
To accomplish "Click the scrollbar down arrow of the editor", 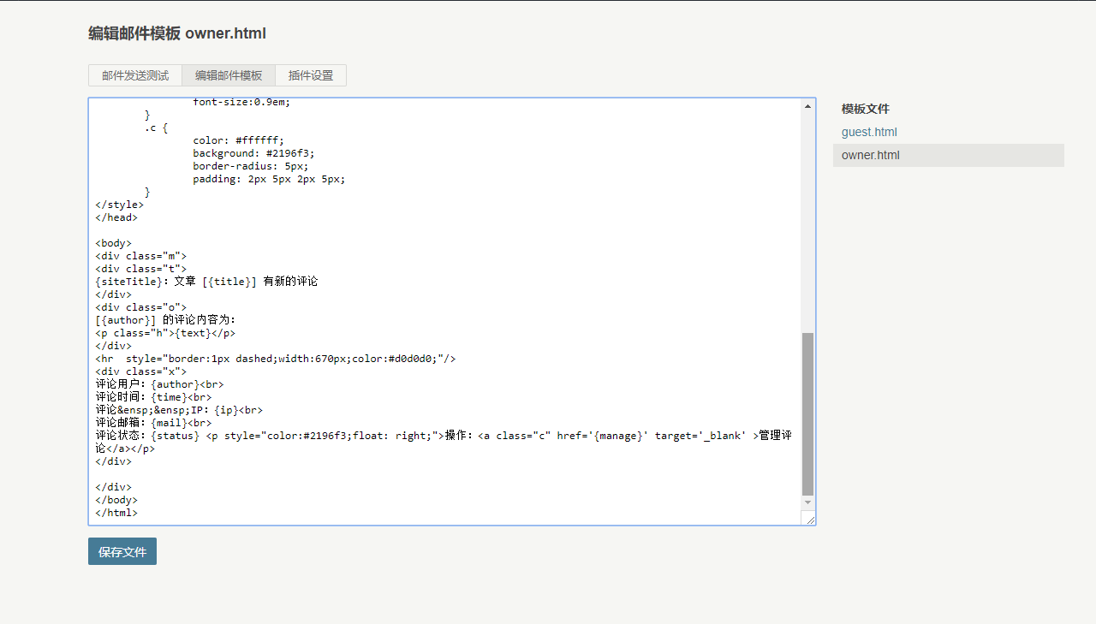I will pos(807,502).
